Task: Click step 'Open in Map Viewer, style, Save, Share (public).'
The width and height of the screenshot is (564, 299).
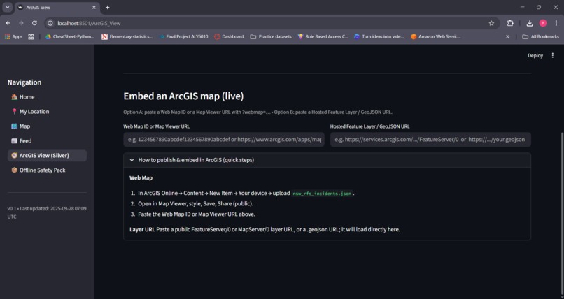Action: pyautogui.click(x=196, y=203)
